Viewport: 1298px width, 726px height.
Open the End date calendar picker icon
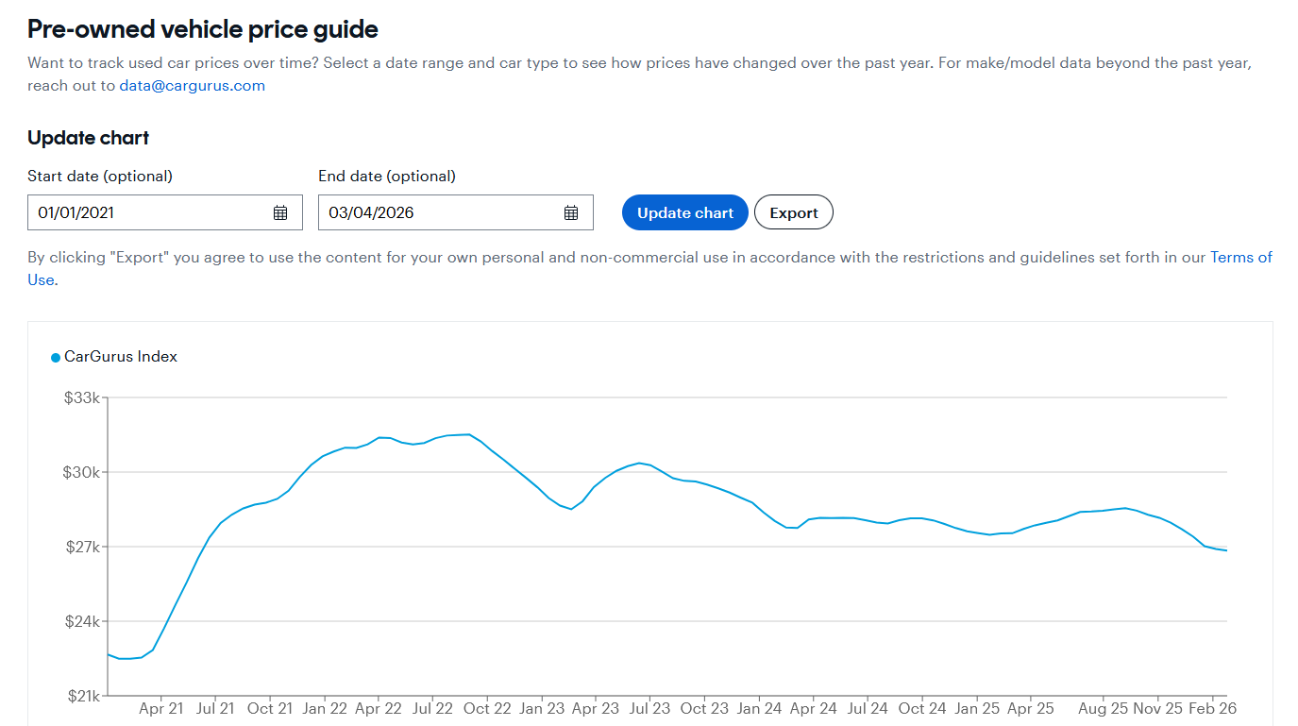pos(571,212)
